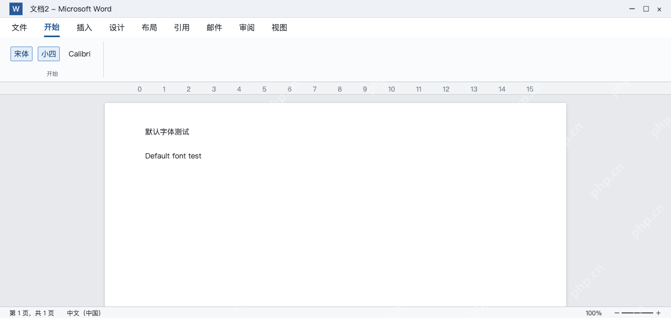Viewport: 671px width, 318px height.
Task: Close the Word window
Action: [659, 9]
